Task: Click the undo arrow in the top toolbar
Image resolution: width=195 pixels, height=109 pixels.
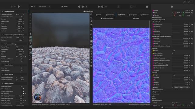Action: pyautogui.click(x=32, y=7)
